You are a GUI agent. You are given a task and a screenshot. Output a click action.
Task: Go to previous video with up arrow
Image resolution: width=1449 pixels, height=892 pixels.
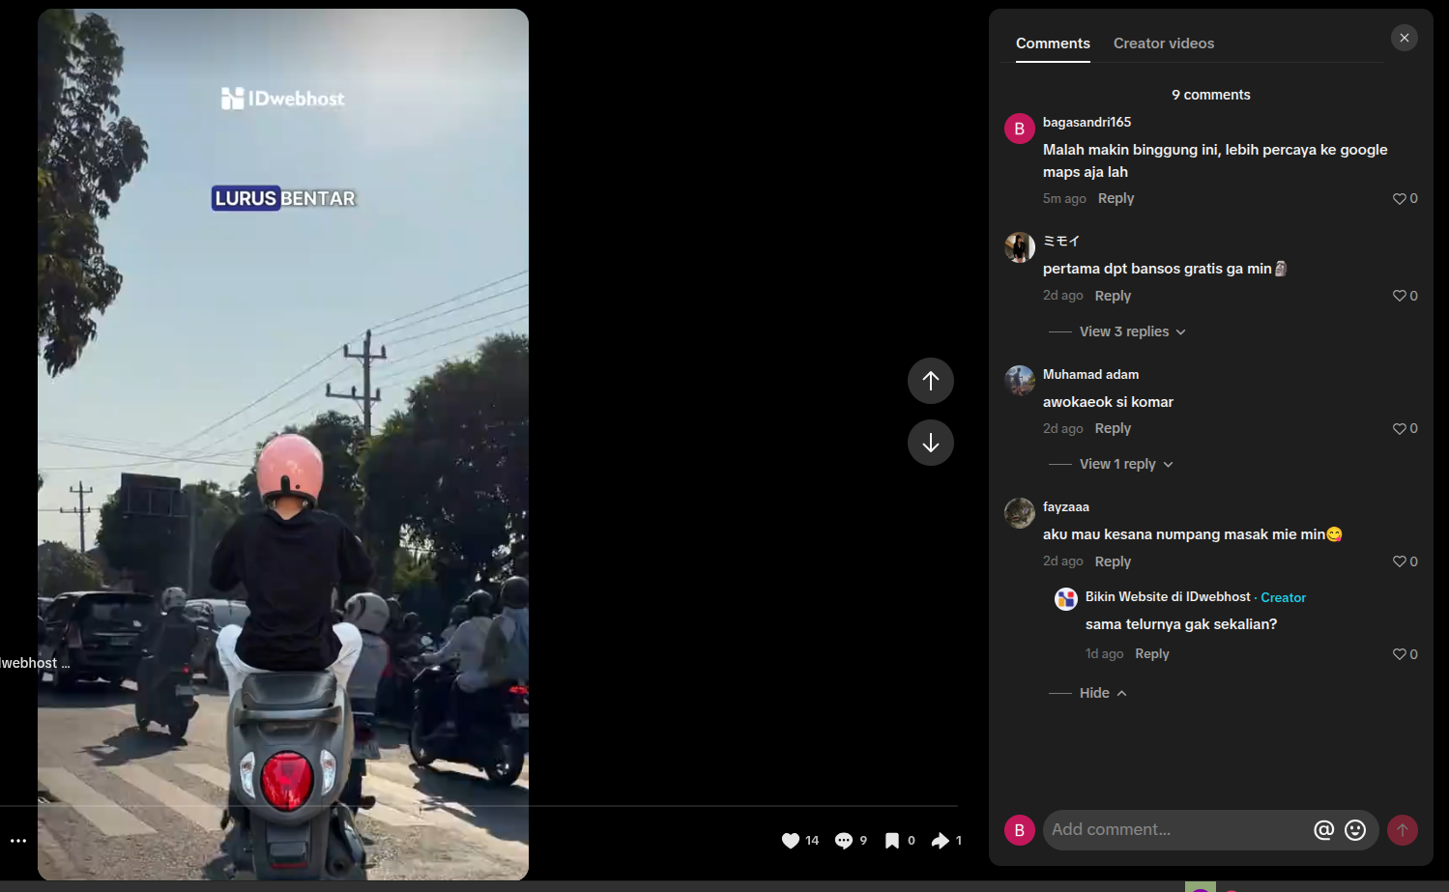point(930,381)
